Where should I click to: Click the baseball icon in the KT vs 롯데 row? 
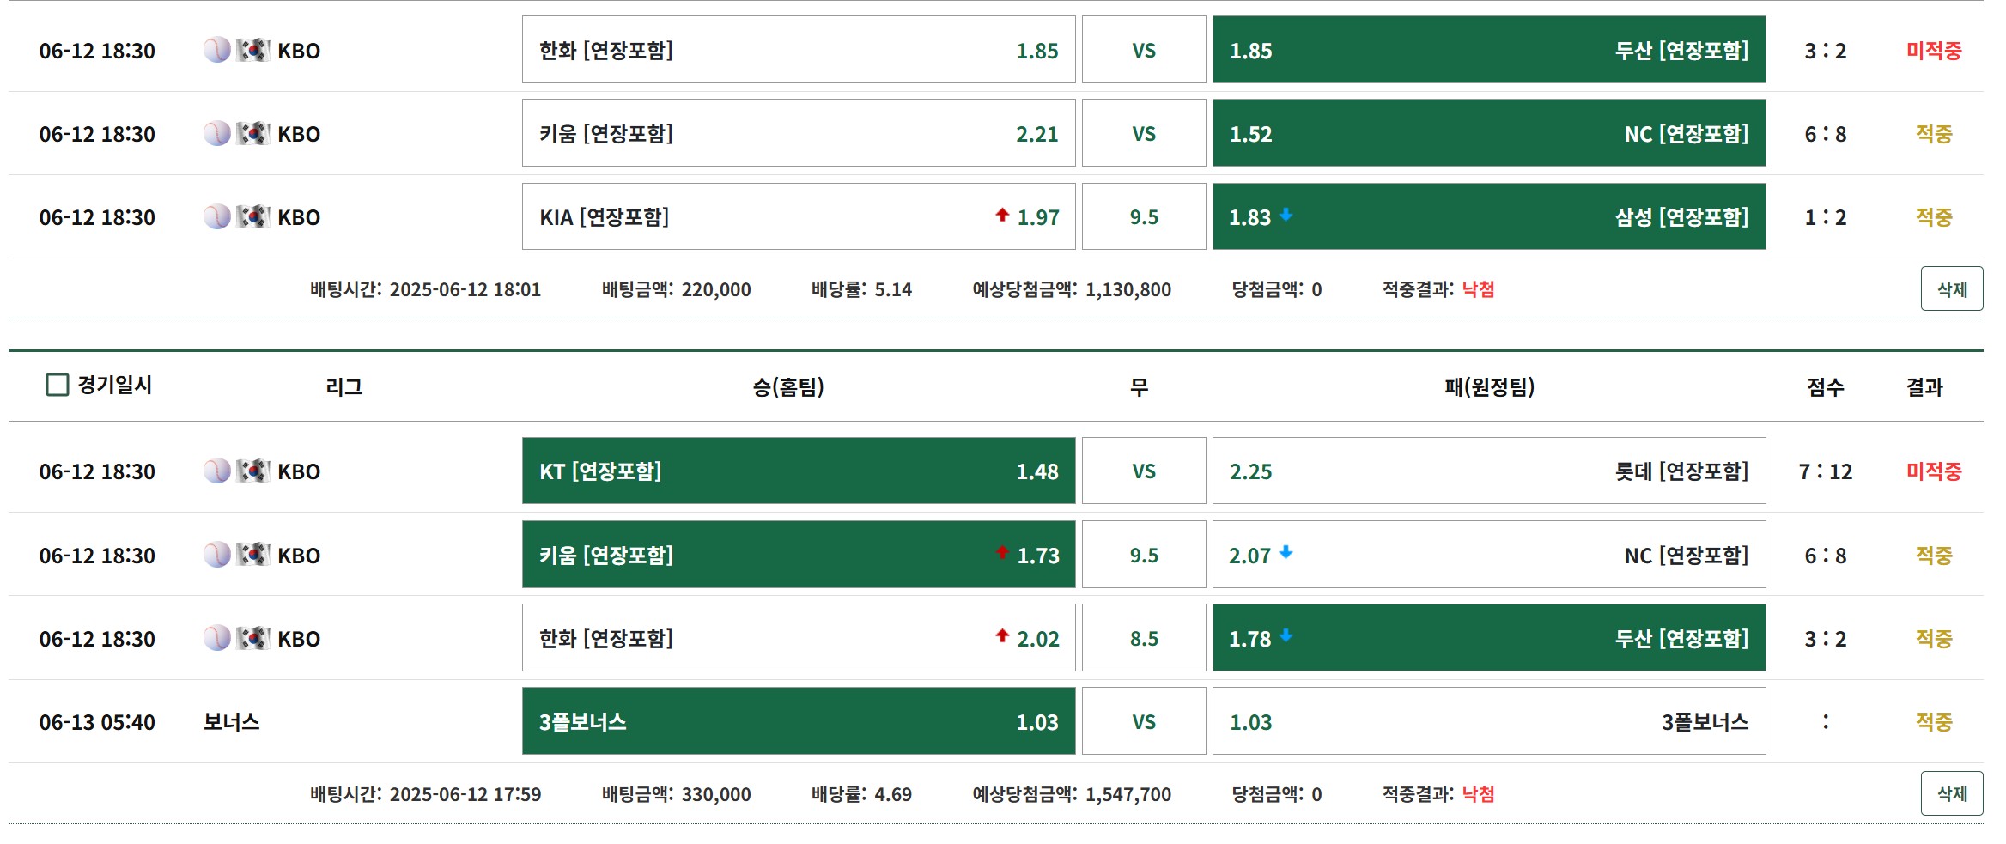click(216, 471)
